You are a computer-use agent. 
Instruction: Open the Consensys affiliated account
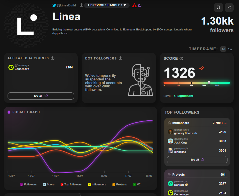41,67
